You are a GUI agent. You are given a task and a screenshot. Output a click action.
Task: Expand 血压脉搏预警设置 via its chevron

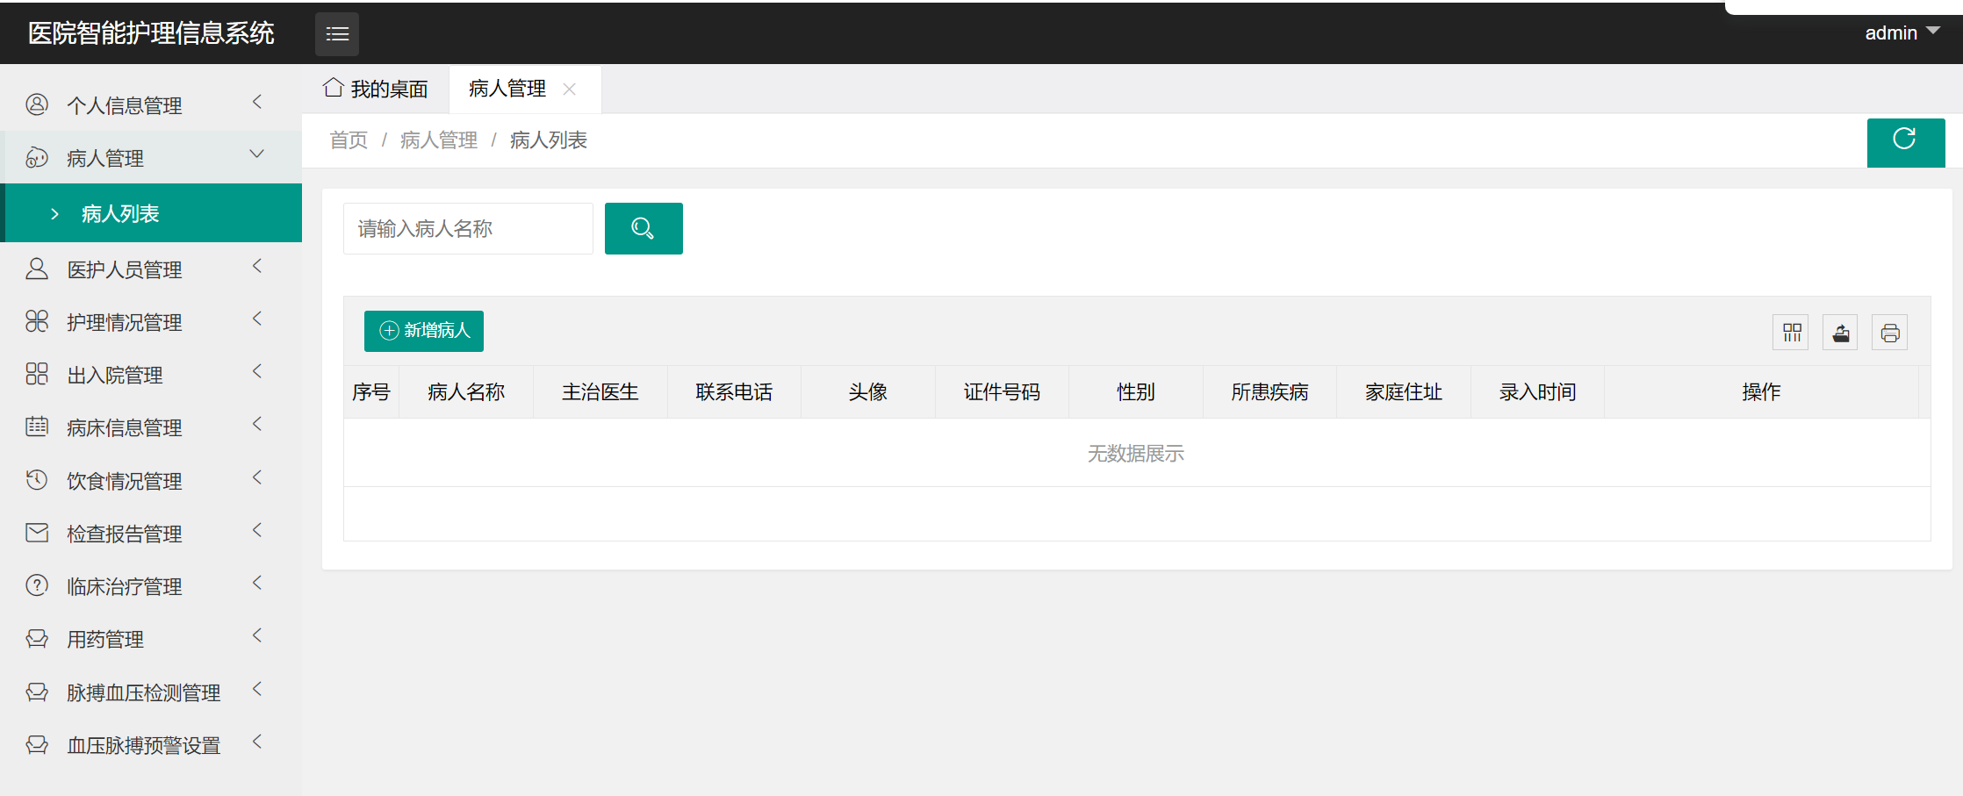pyautogui.click(x=257, y=742)
